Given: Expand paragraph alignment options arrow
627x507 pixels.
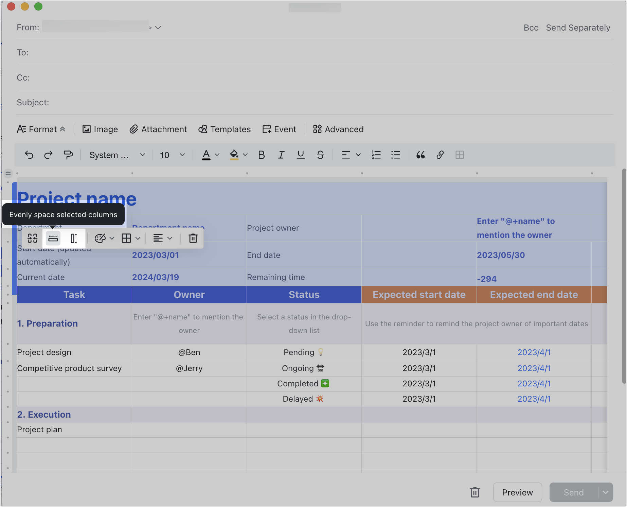Looking at the screenshot, I should [358, 155].
